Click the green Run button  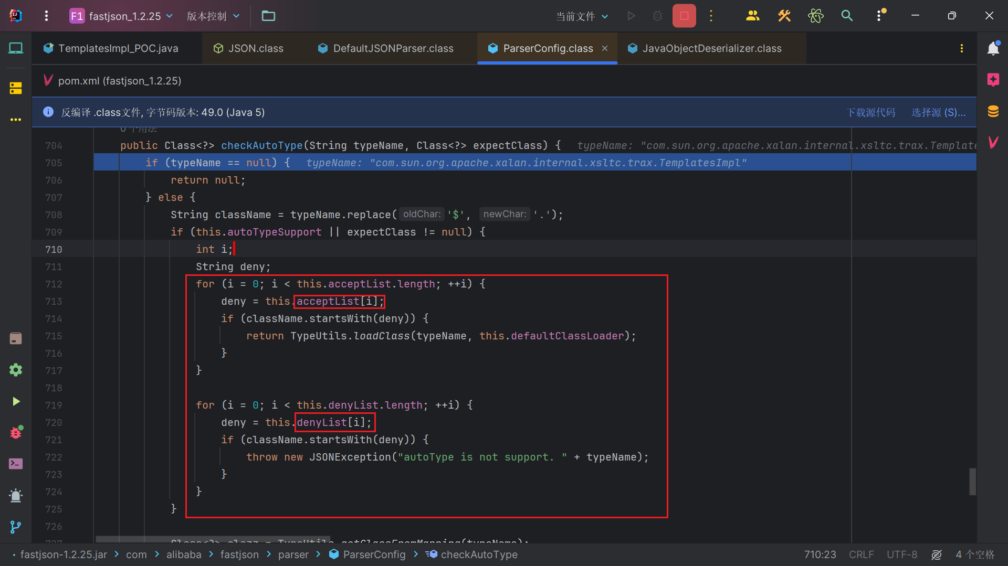pyautogui.click(x=631, y=16)
